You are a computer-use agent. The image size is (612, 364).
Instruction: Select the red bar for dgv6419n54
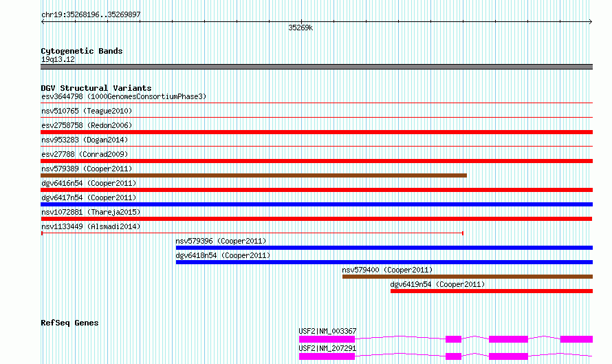tap(492, 291)
